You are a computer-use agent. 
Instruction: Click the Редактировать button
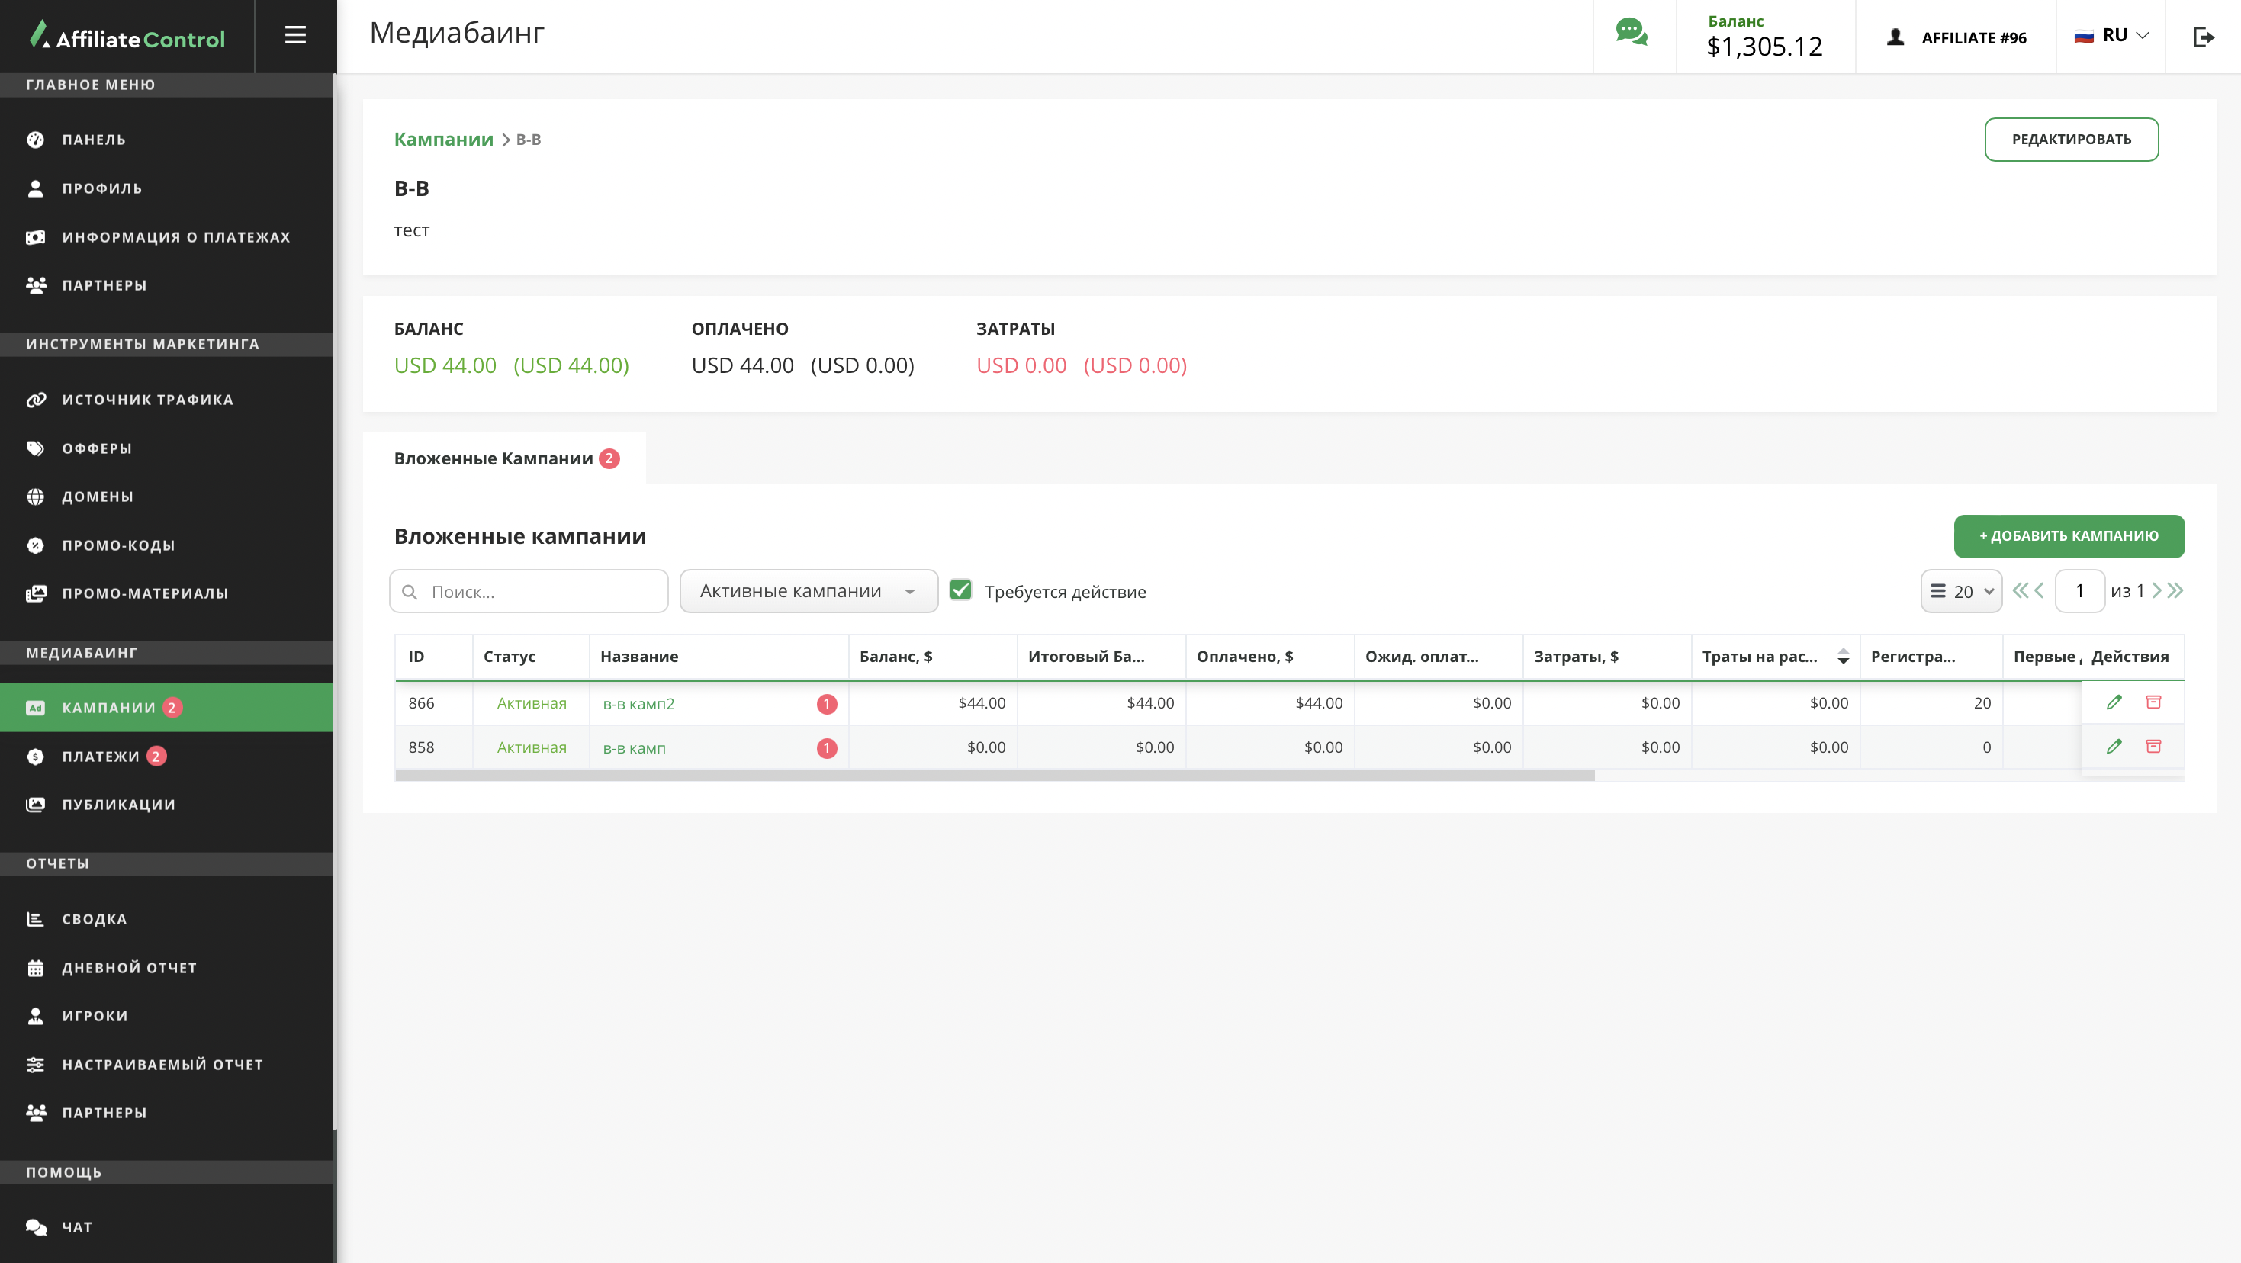2070,139
